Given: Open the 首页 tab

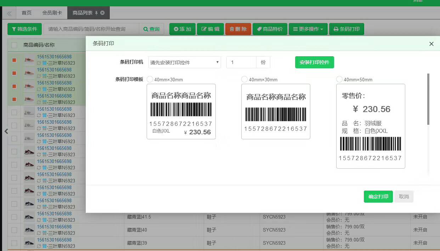Looking at the screenshot, I should 27,13.
